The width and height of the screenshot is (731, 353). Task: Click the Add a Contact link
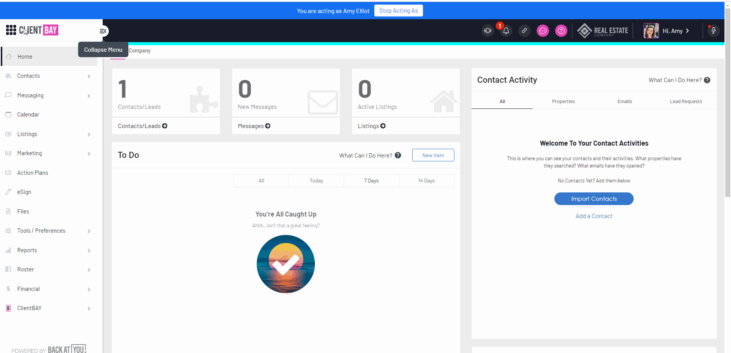point(593,216)
